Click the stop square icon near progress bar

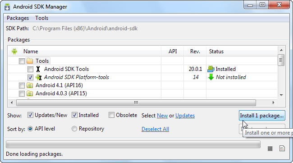tap(270, 149)
